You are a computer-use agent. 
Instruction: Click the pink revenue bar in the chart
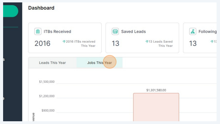pos(156,107)
